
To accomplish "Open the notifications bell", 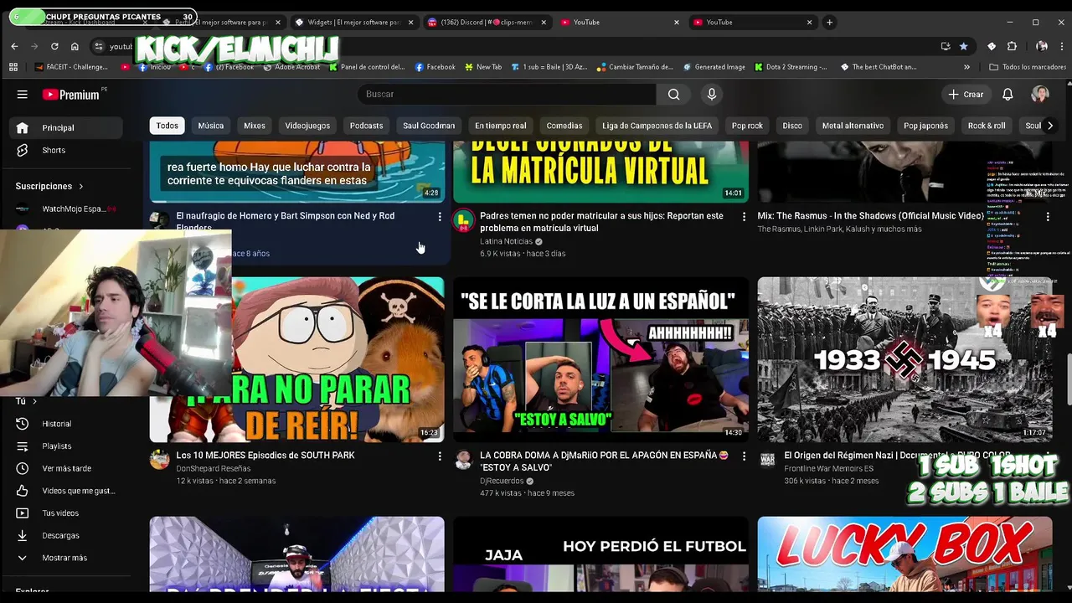I will tap(1008, 95).
